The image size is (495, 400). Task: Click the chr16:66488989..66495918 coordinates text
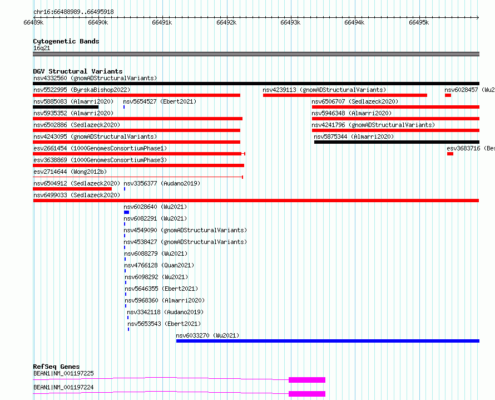coord(73,12)
